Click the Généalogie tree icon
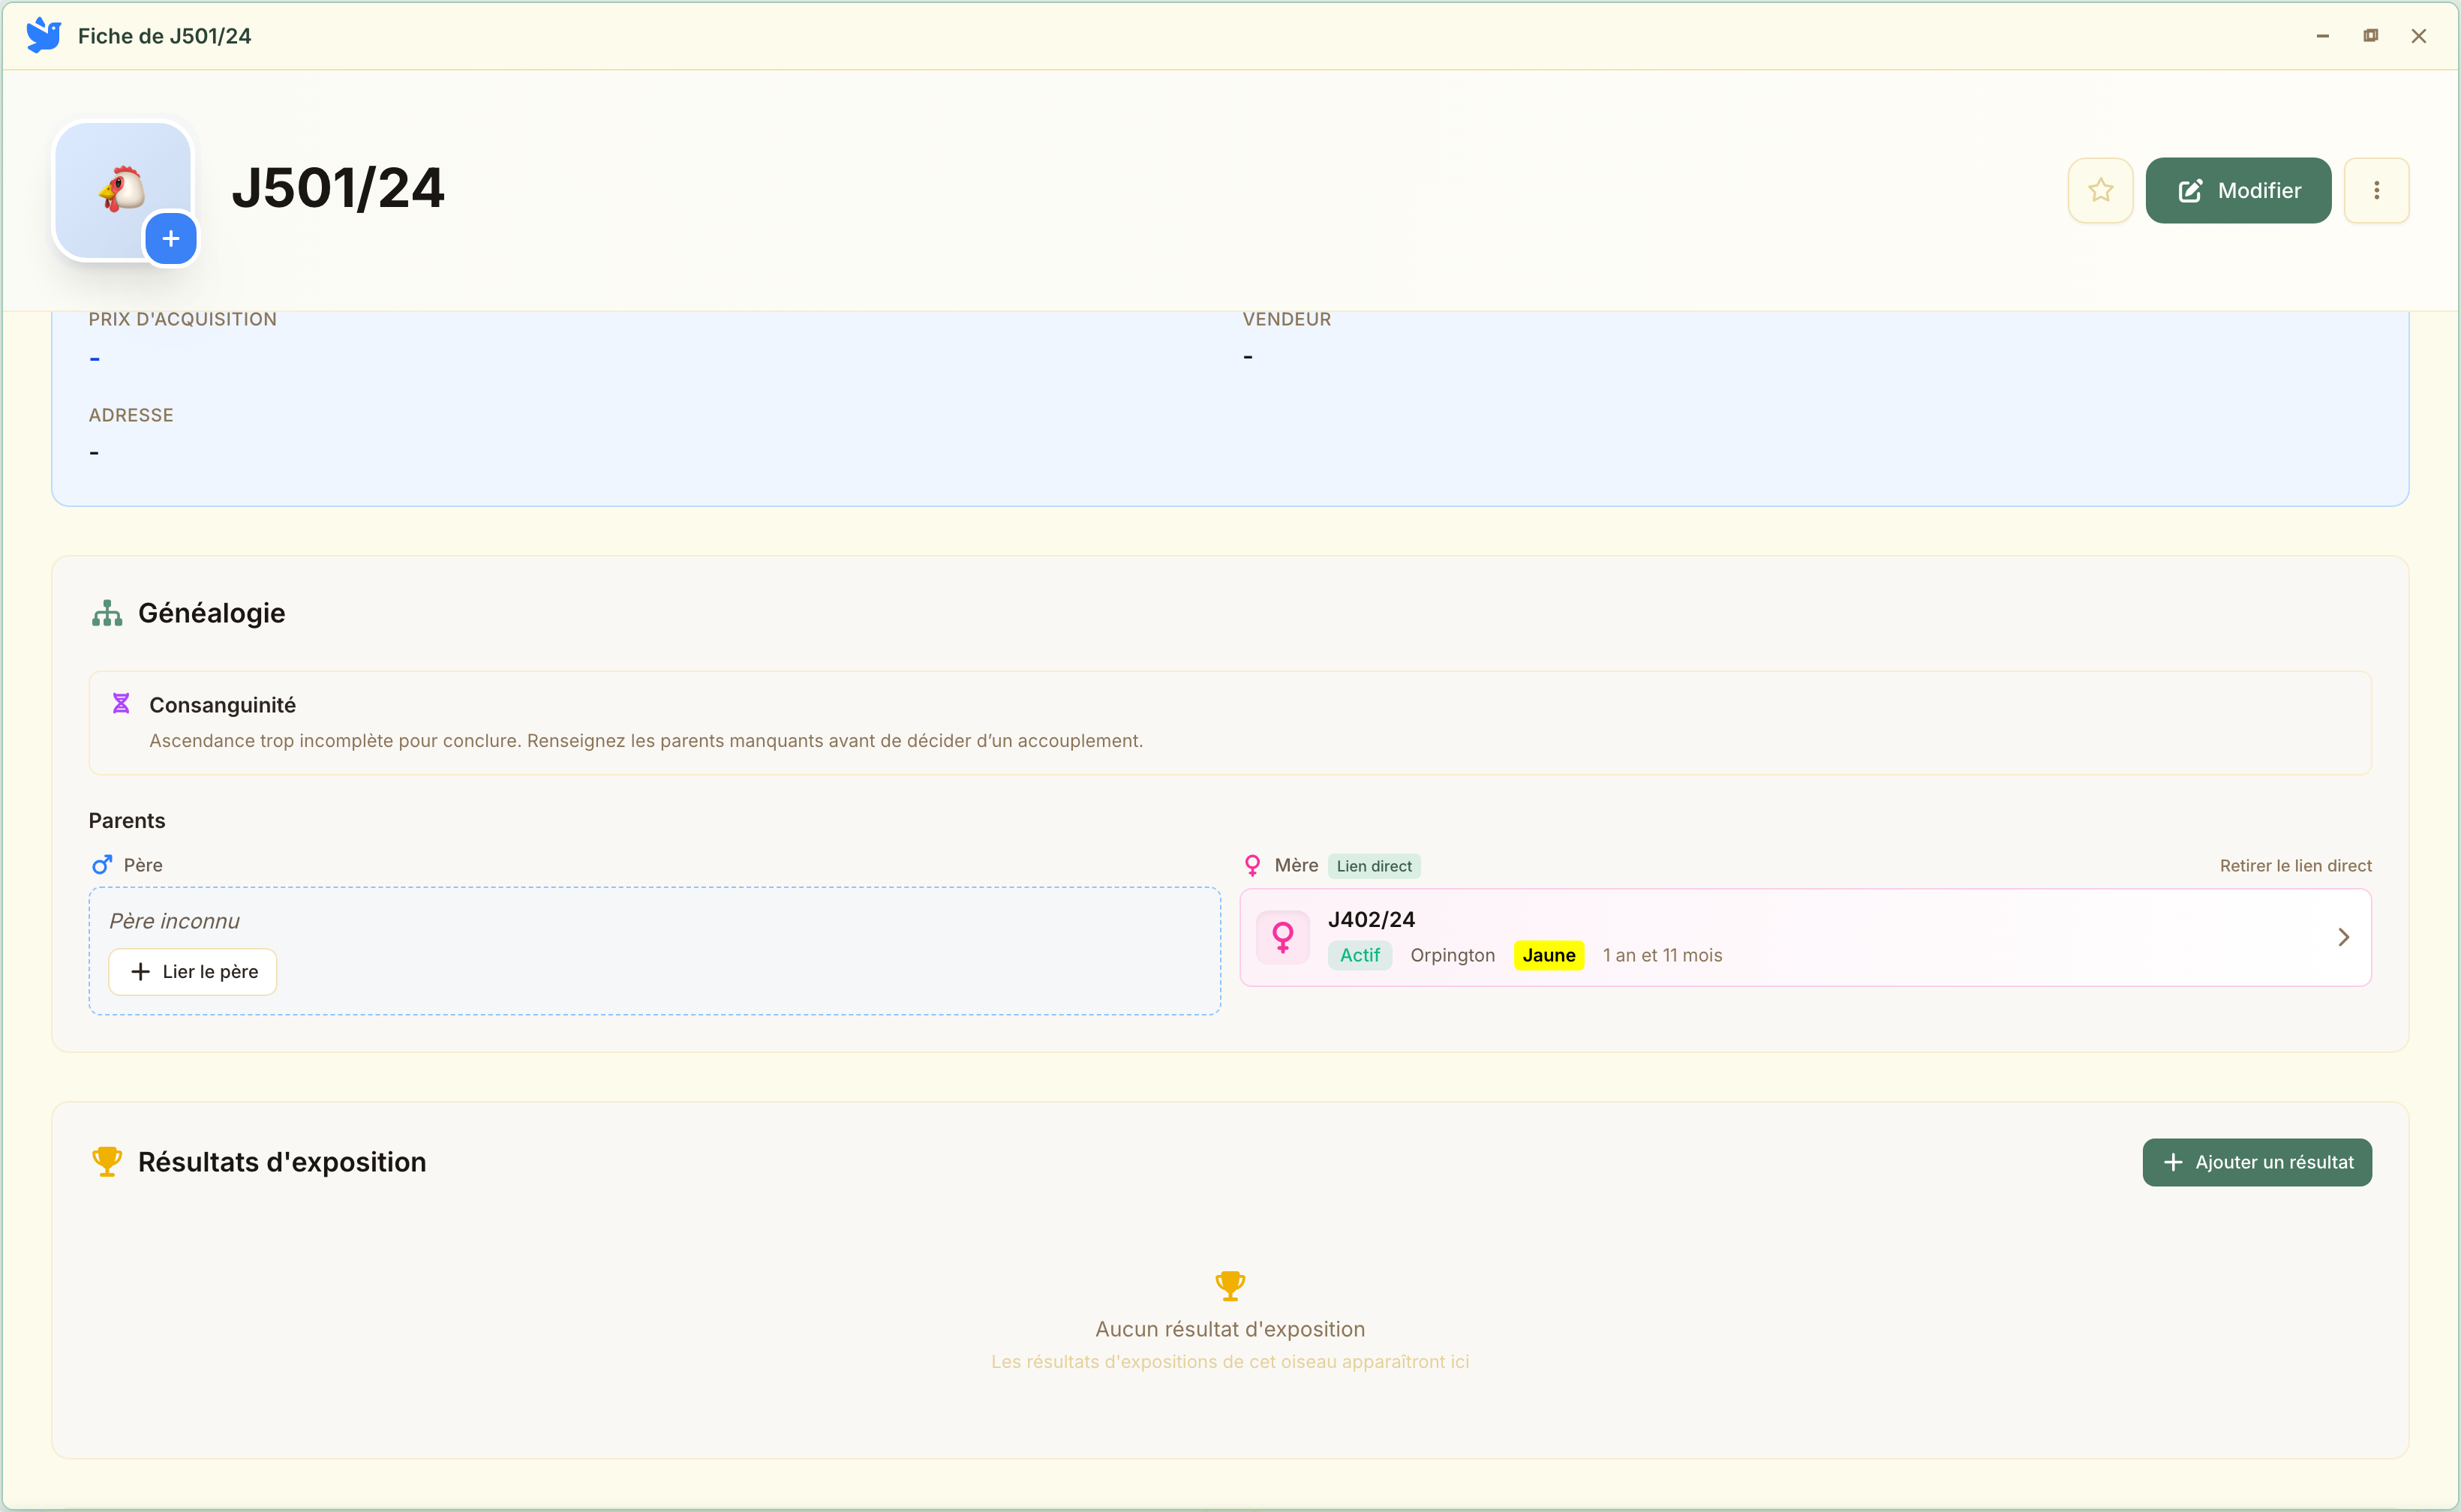 107,613
